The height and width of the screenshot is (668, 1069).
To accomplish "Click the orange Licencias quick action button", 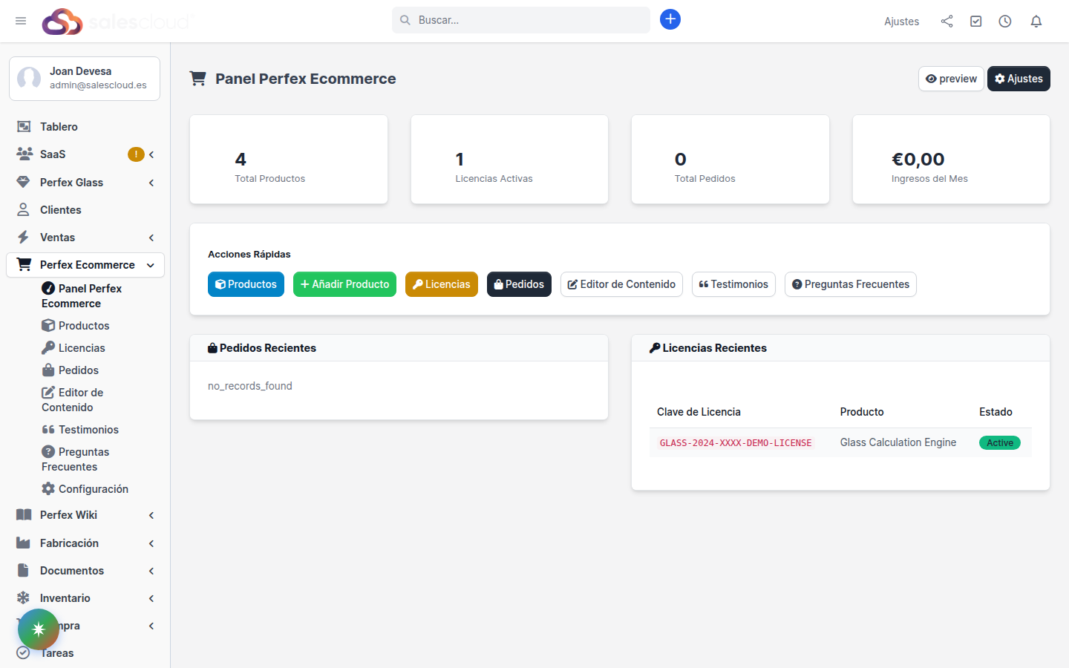I will [441, 284].
